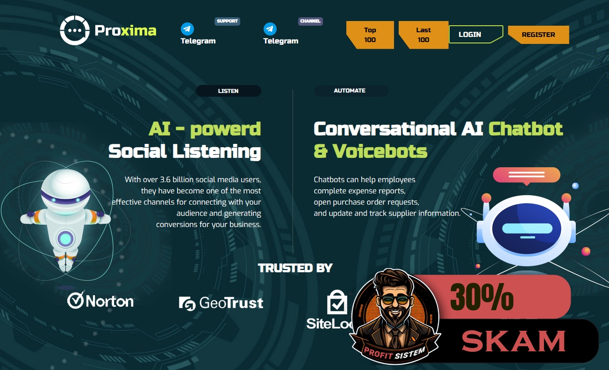Viewport: 609px width, 370px height.
Task: Open the support Telegram icon
Action: pyautogui.click(x=187, y=29)
